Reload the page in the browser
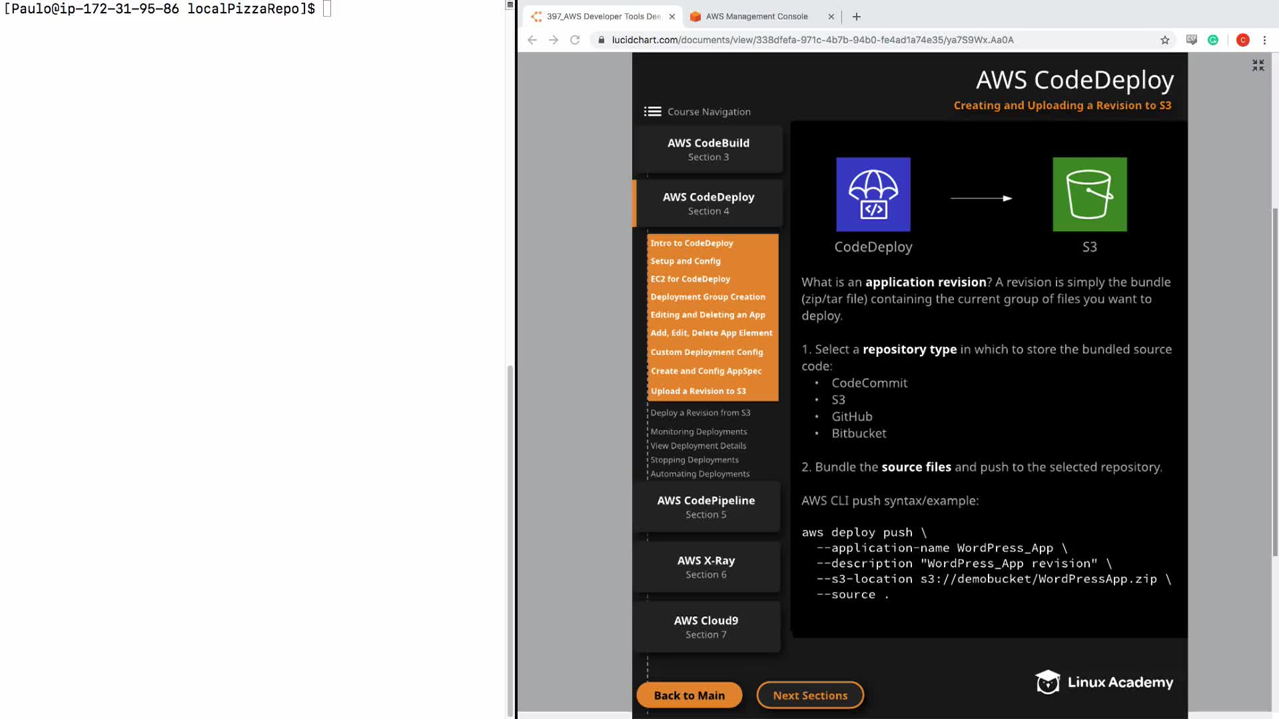The width and height of the screenshot is (1279, 719). coord(575,40)
